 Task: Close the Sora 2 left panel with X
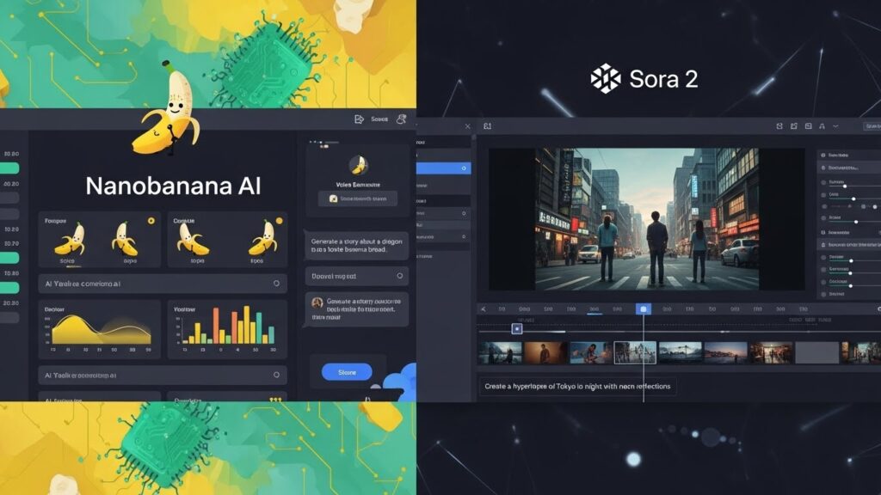467,126
